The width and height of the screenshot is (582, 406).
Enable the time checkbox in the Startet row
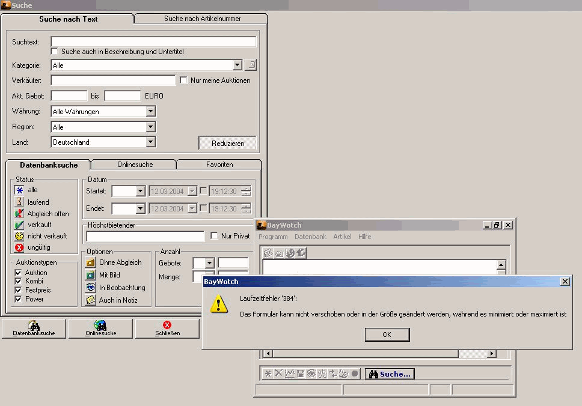coord(203,190)
